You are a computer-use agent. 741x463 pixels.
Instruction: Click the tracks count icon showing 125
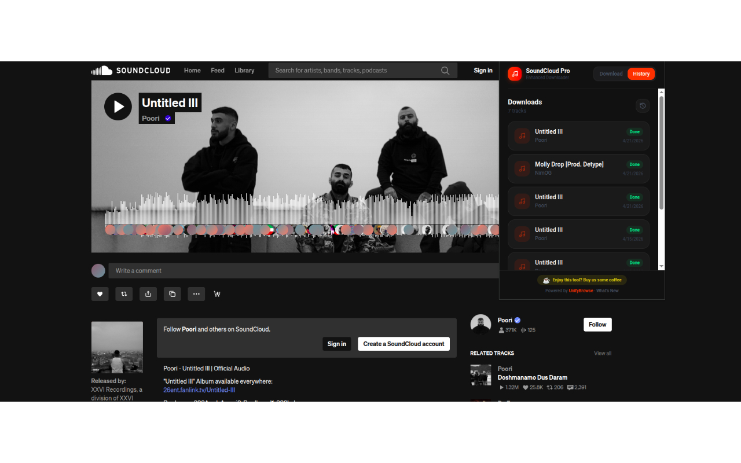pos(523,330)
